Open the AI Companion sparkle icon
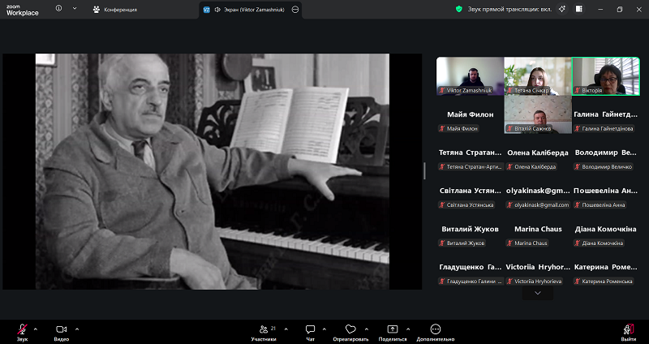 (x=561, y=10)
